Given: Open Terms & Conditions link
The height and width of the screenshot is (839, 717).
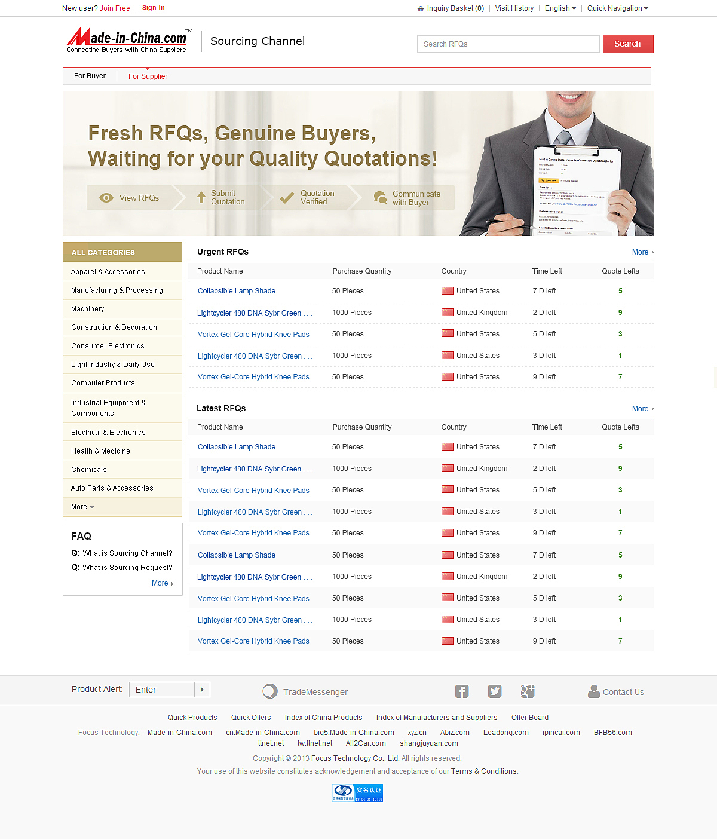Looking at the screenshot, I should 484,771.
